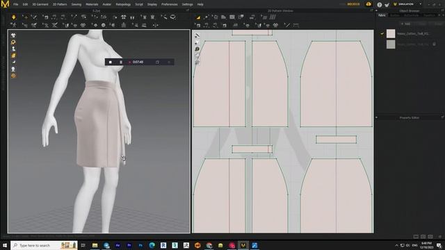
Task: Select the Select/Move tool in 3D toolbar
Action: [x=25, y=17]
